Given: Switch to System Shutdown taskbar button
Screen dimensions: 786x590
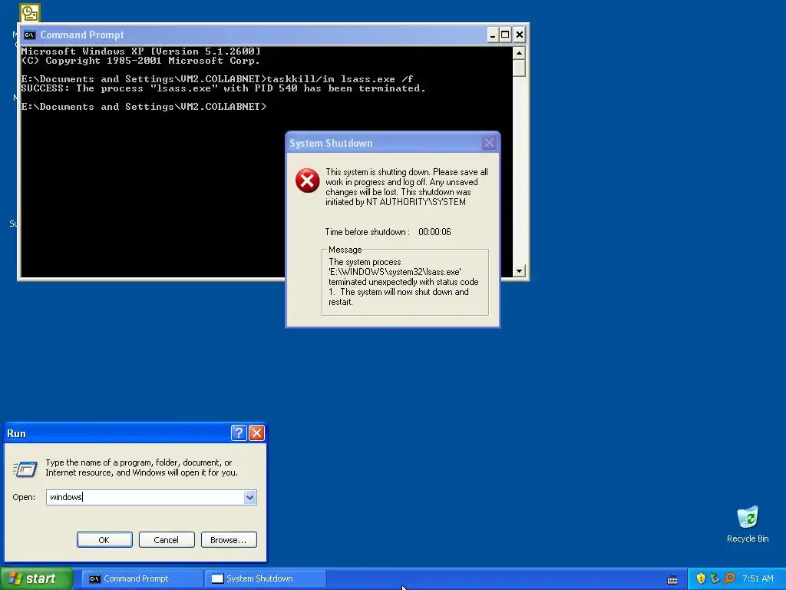Looking at the screenshot, I should 265,578.
